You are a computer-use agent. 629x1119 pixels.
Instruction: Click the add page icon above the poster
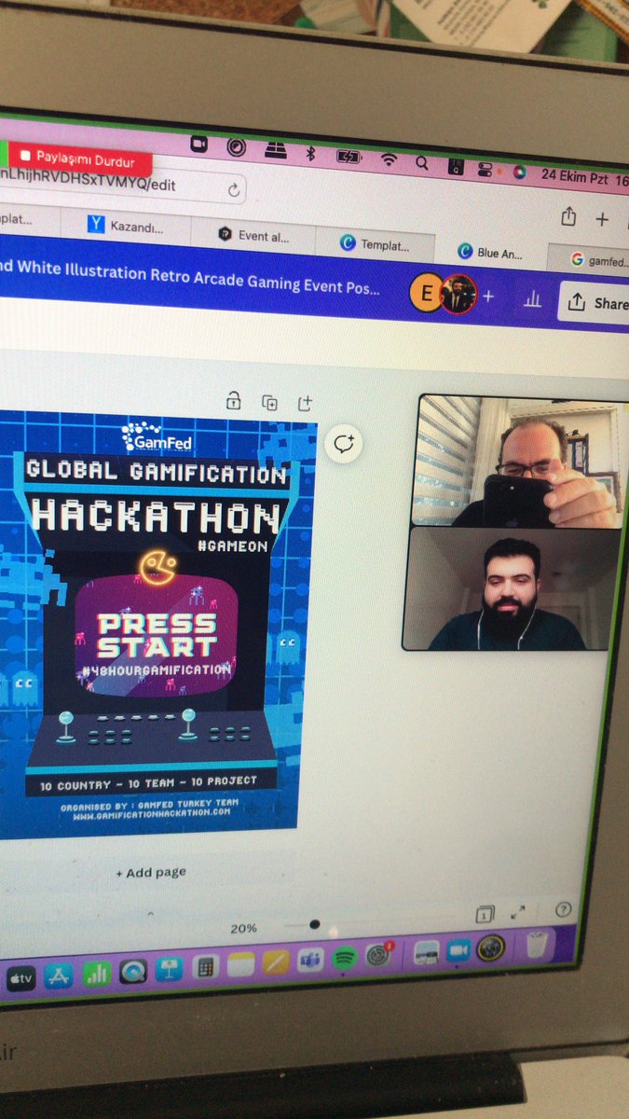point(305,403)
